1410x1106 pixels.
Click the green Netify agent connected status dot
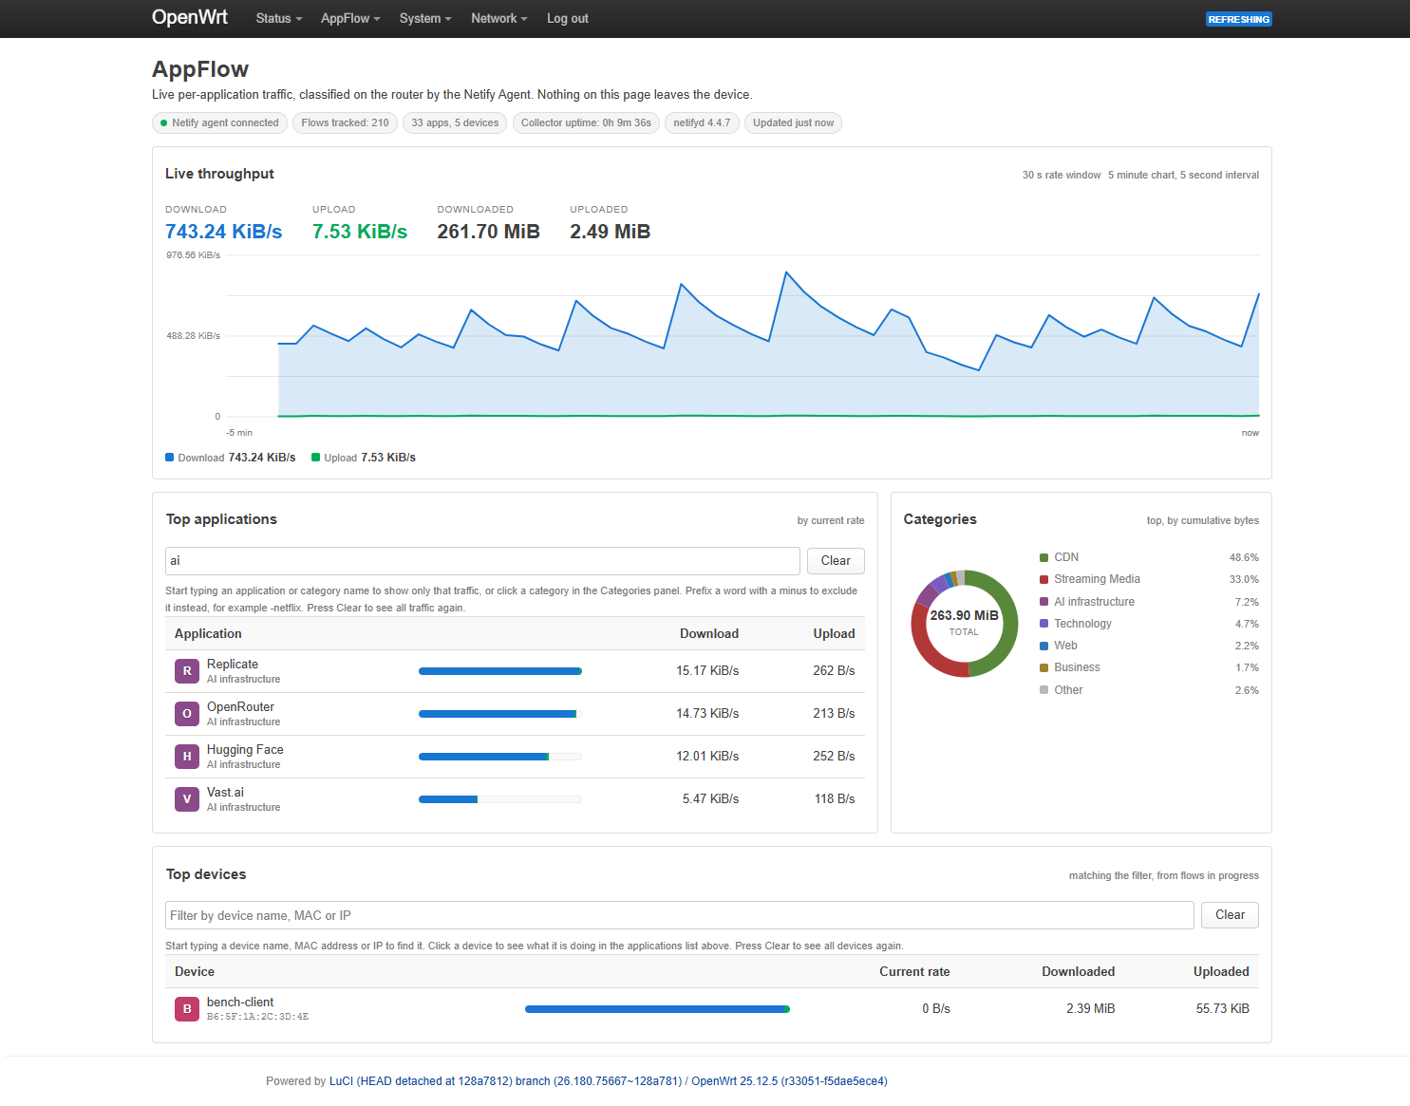164,123
